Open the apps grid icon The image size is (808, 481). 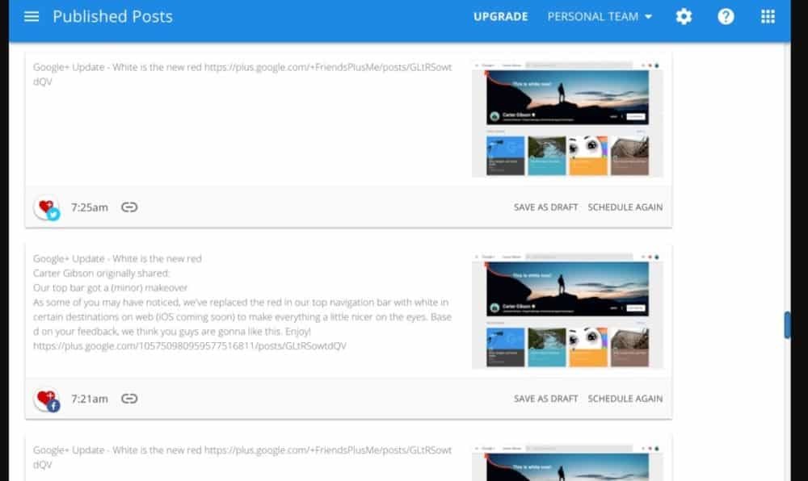point(768,16)
